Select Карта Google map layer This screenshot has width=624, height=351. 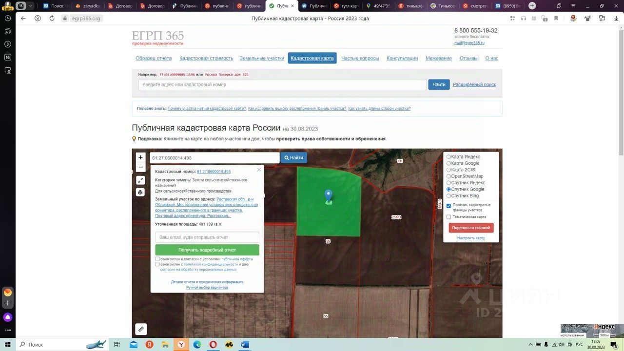point(448,163)
